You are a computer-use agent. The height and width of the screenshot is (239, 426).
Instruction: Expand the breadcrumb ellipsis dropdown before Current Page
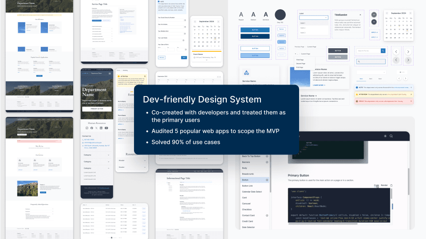[296, 54]
